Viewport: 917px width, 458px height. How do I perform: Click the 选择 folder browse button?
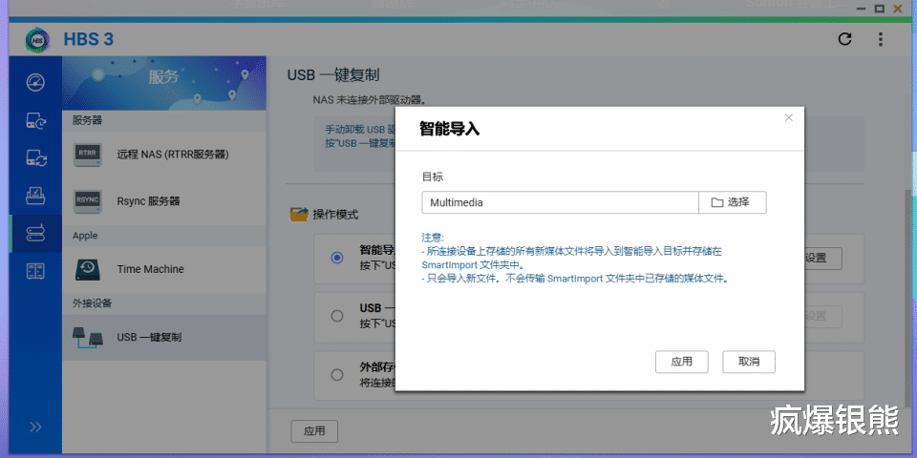click(733, 202)
